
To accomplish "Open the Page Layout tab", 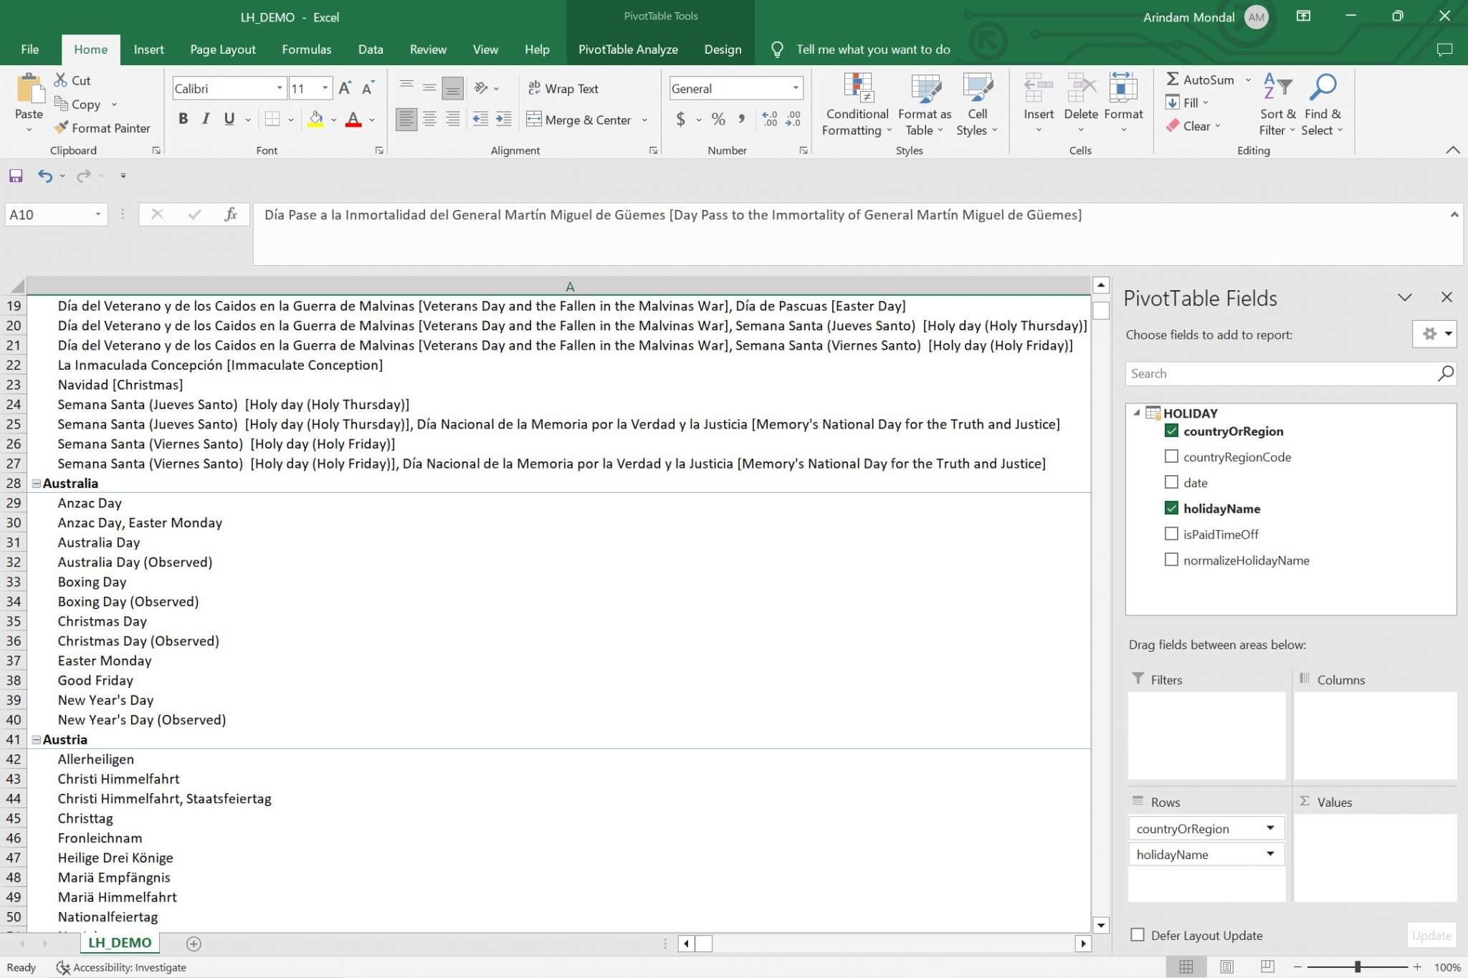I will coord(222,49).
